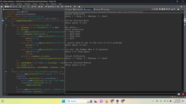Toggle Scroll Lock in Console toolbar
The height and width of the screenshot is (104, 186).
pyautogui.click(x=162, y=9)
